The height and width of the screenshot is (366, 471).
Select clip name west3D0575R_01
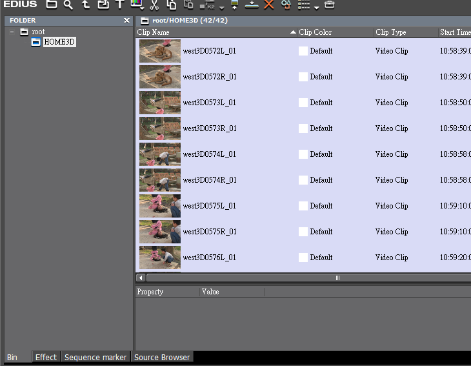pos(210,232)
